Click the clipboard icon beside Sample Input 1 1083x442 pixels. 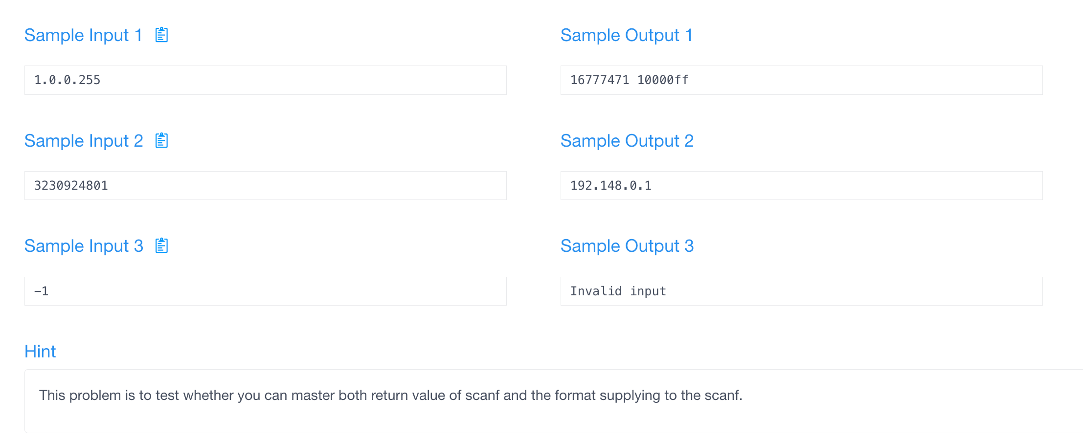tap(161, 35)
